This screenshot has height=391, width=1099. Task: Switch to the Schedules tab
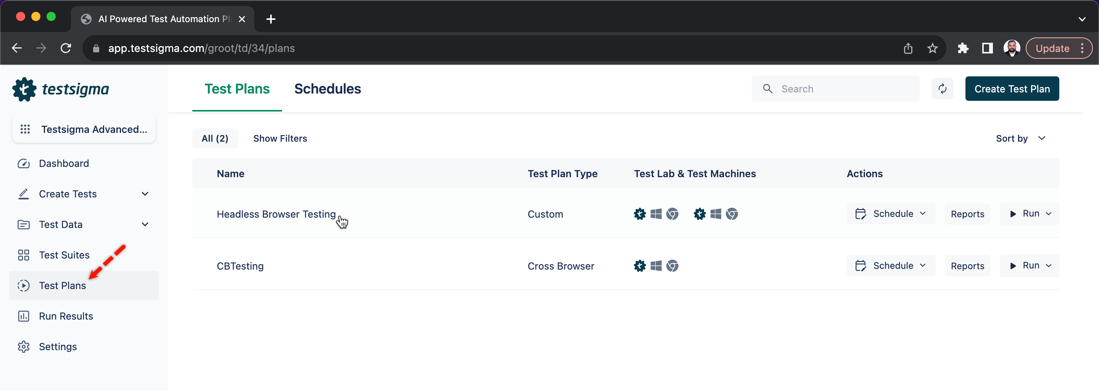click(327, 89)
